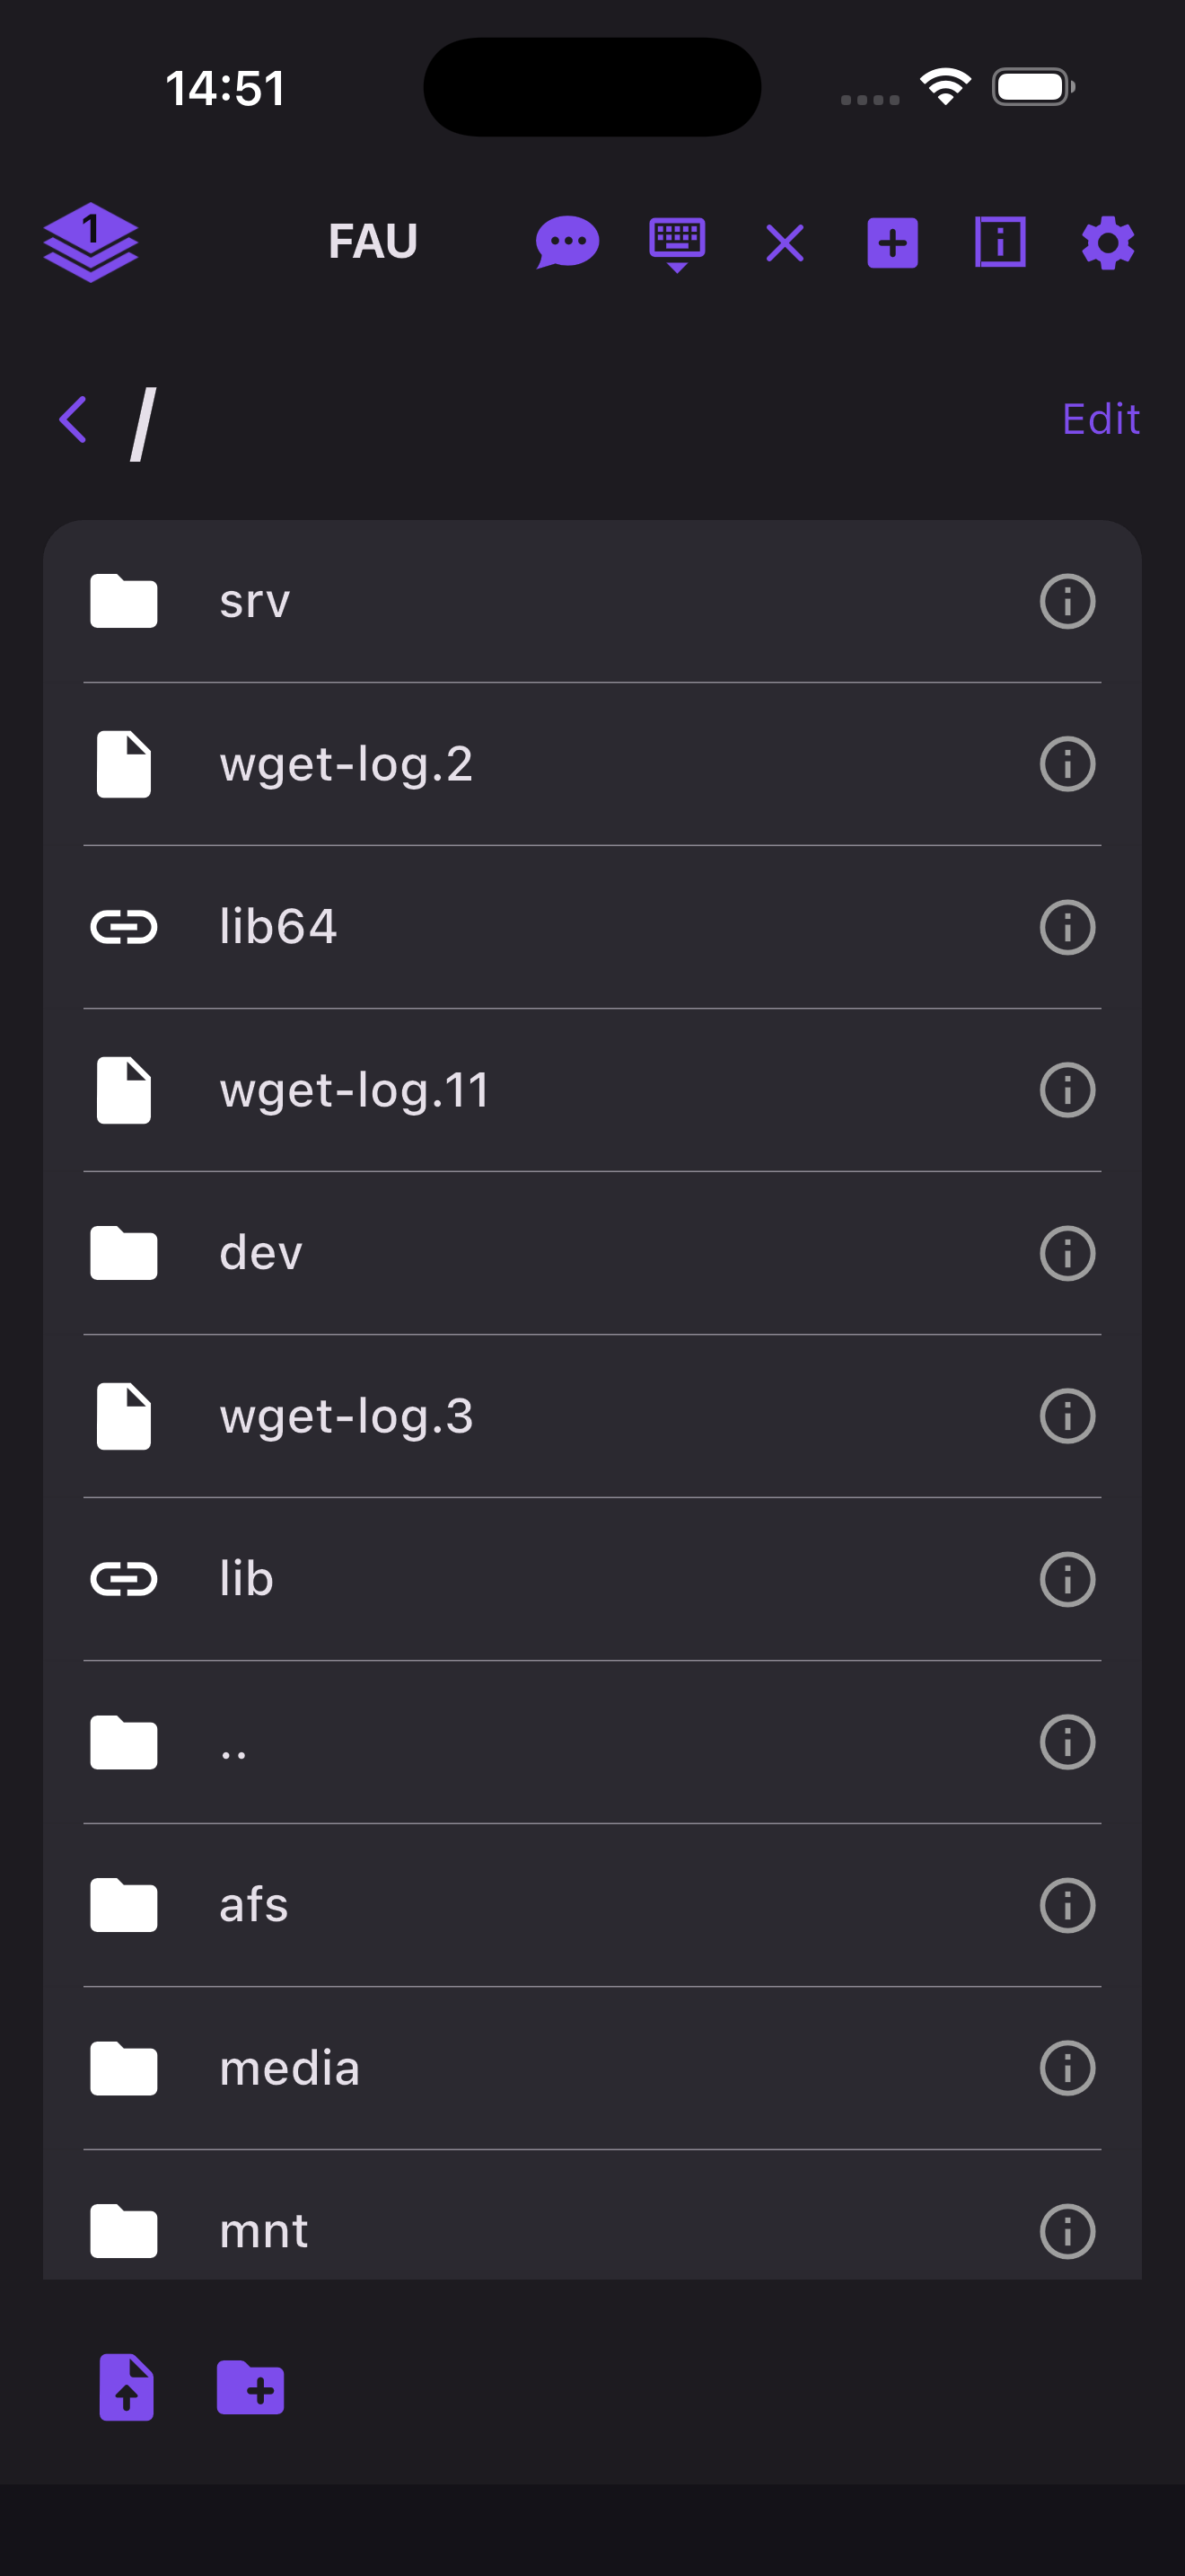This screenshot has height=2576, width=1185.
Task: Select the layered sessions icon showing 1
Action: [x=93, y=242]
